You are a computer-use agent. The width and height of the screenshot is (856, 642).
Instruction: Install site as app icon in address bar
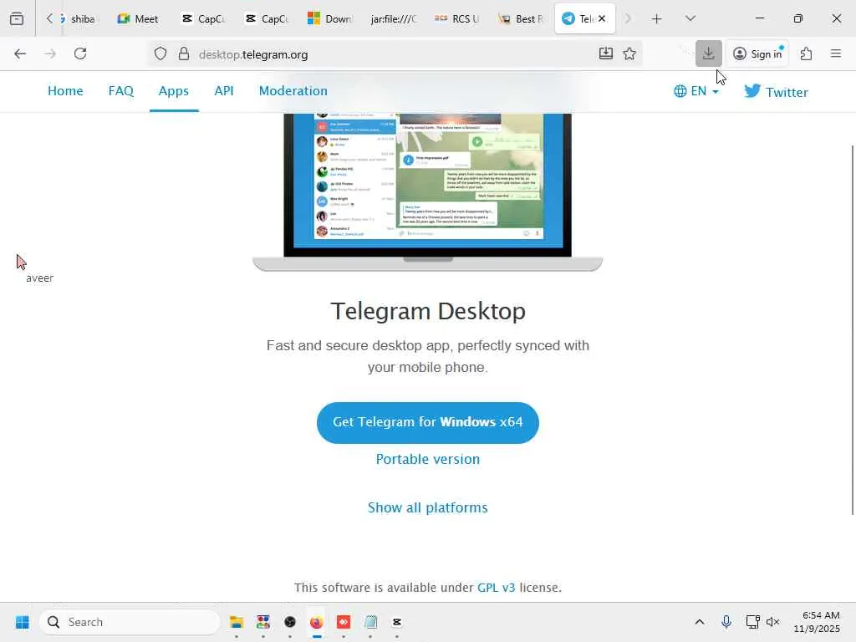coord(605,53)
